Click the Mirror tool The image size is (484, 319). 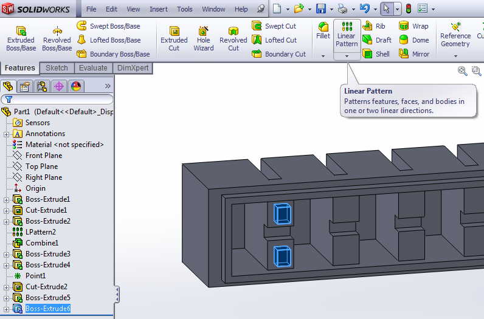click(414, 54)
